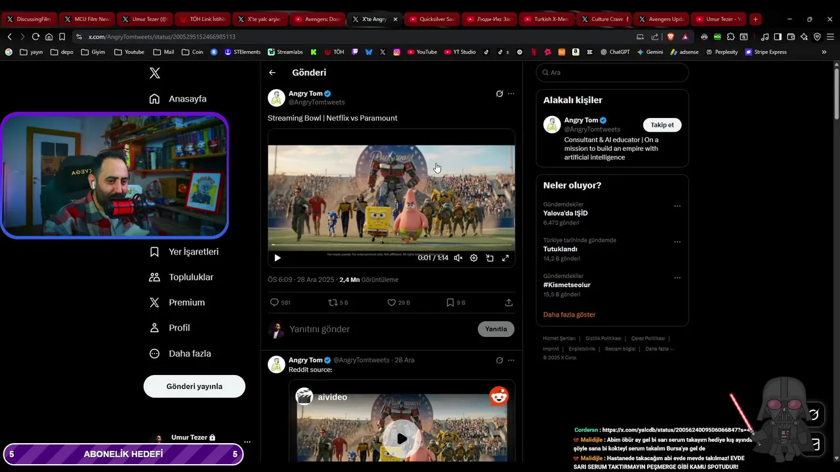Toggle video picture-in-picture icon
This screenshot has height=472, width=840.
[x=490, y=258]
